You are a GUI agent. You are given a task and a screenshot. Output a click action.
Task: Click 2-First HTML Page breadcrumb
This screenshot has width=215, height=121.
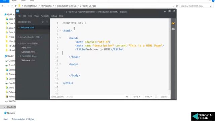click(88, 6)
